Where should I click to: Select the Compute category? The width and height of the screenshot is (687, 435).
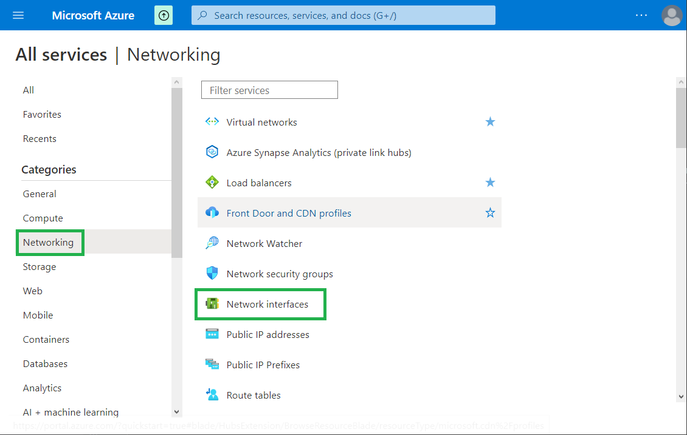click(x=43, y=218)
